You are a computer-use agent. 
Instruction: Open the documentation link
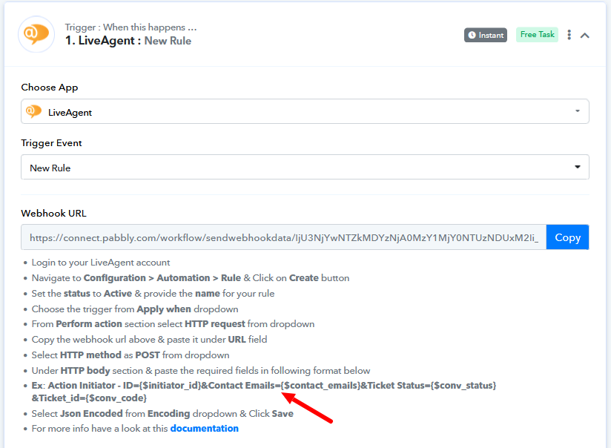(x=204, y=429)
